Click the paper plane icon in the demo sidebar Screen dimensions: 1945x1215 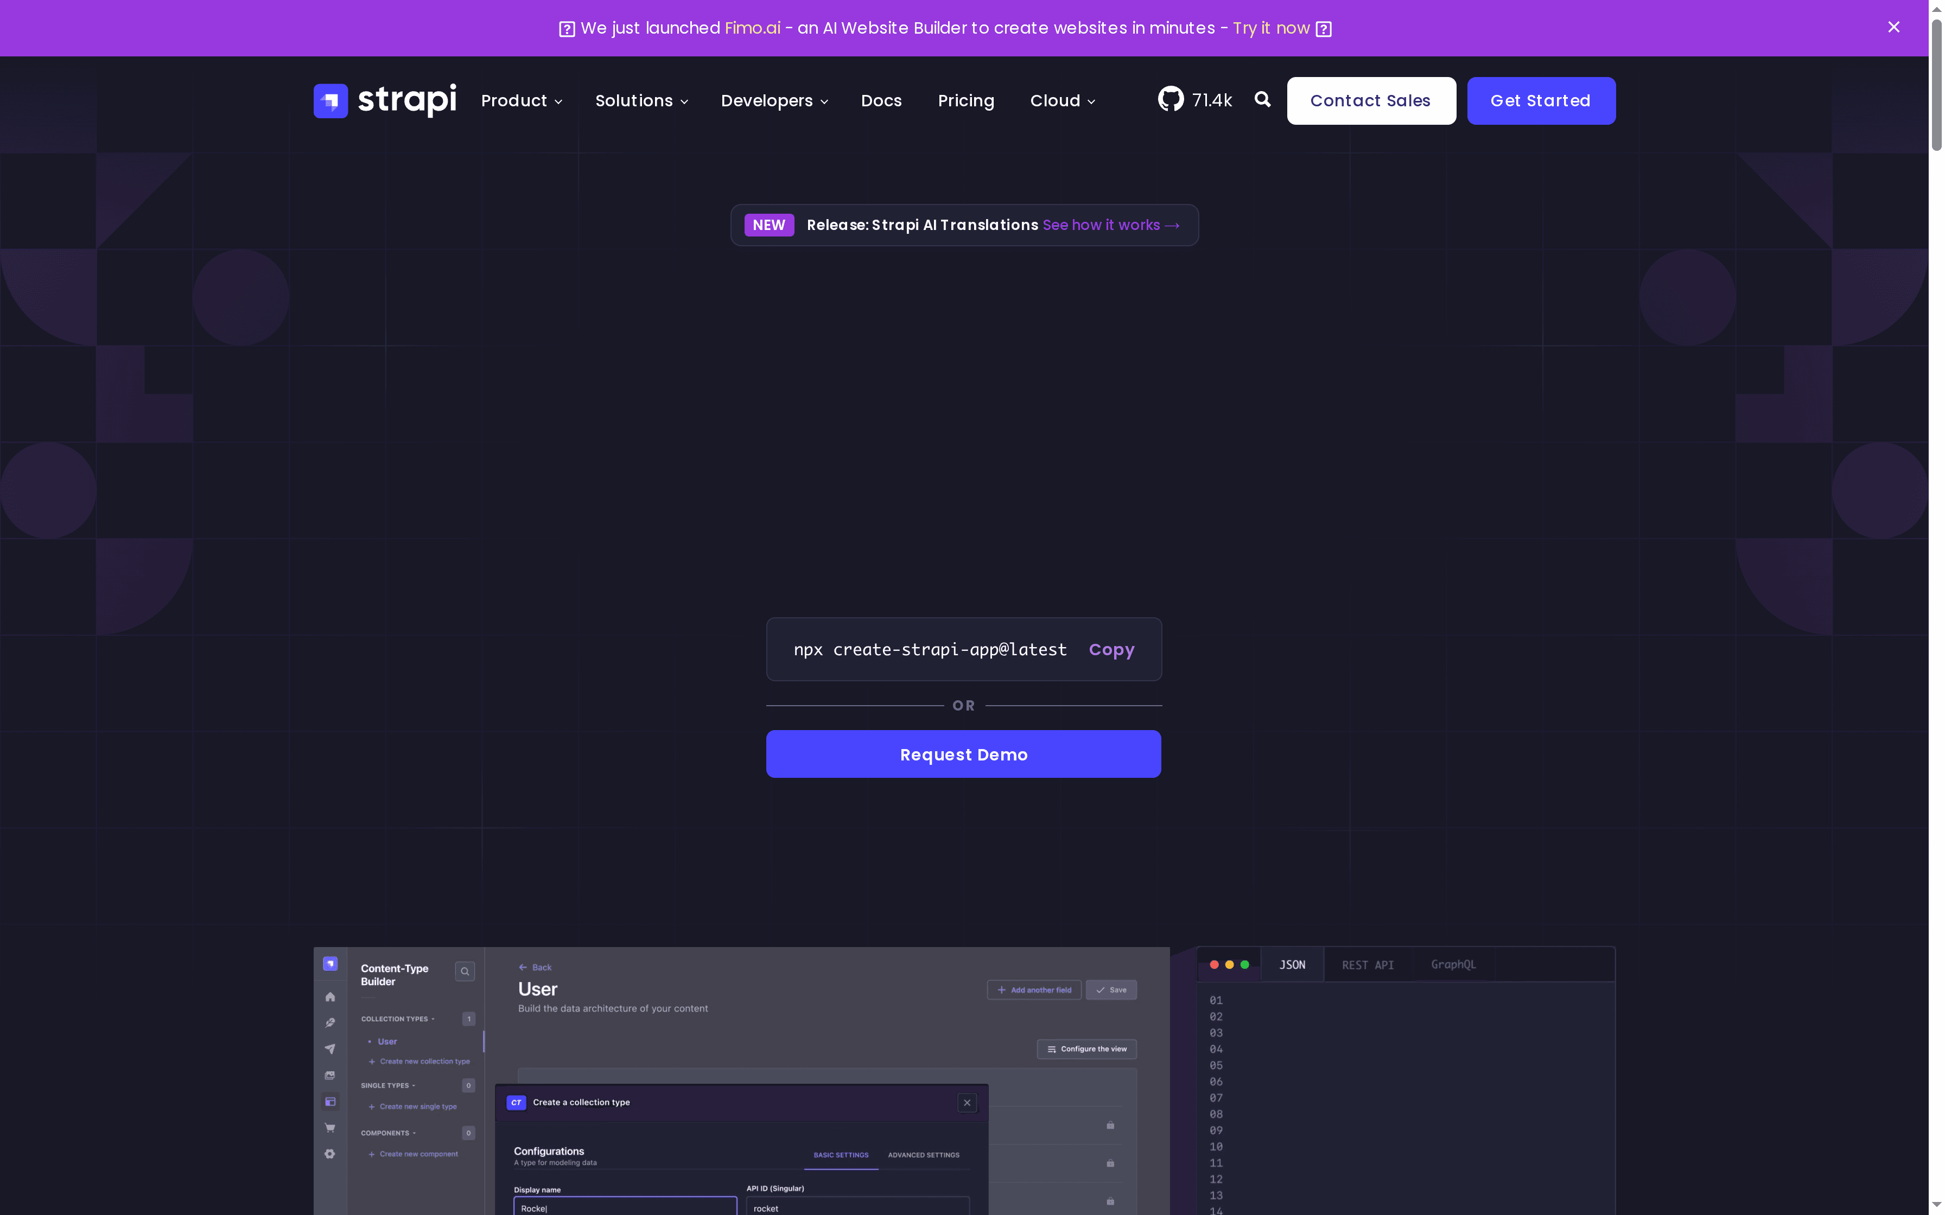click(329, 1048)
